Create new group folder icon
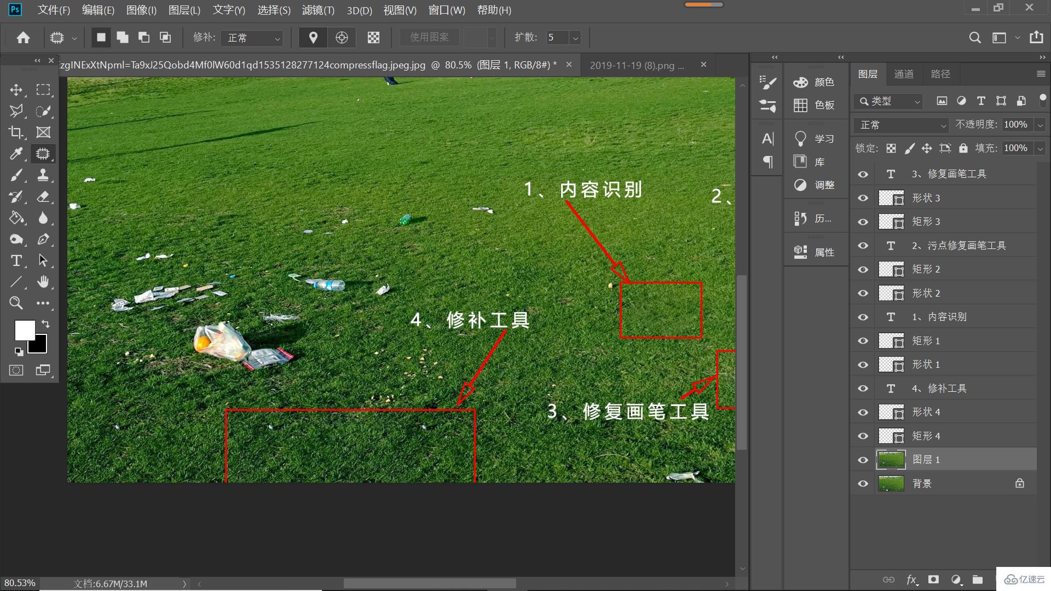This screenshot has width=1051, height=591. coord(978,580)
